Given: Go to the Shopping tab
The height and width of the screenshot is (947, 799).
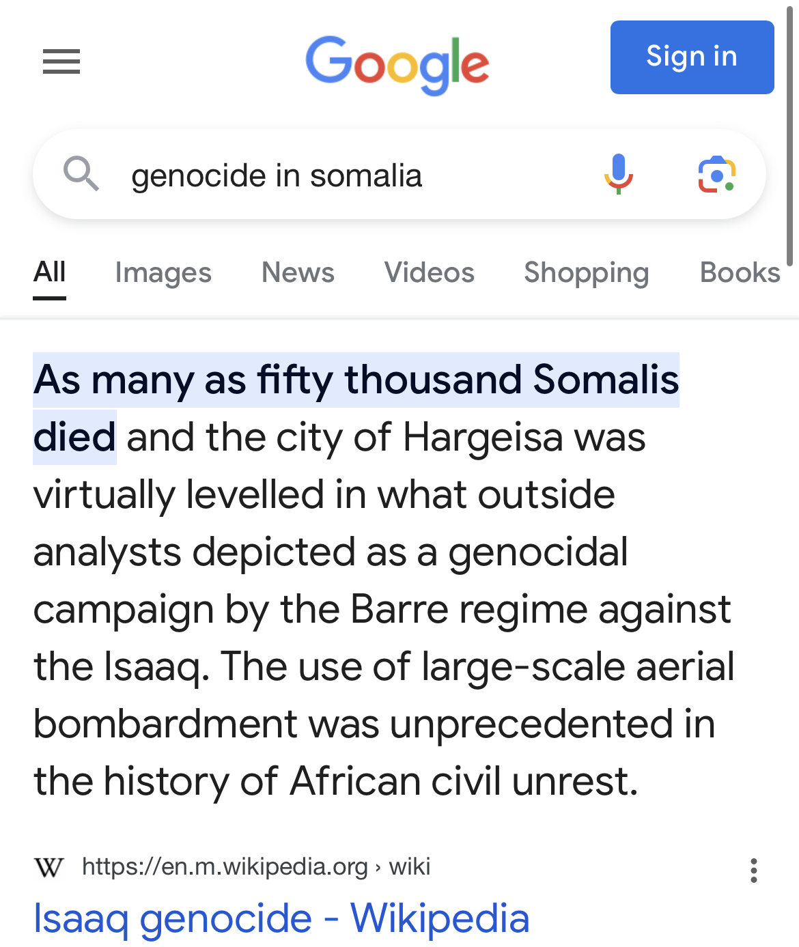Looking at the screenshot, I should click(x=586, y=272).
